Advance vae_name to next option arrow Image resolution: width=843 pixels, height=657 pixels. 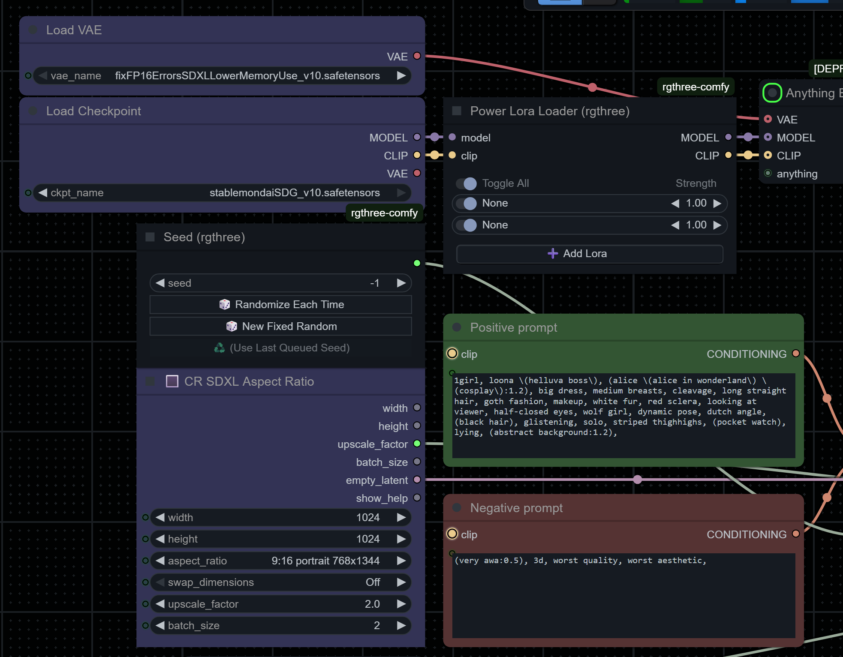(x=401, y=76)
